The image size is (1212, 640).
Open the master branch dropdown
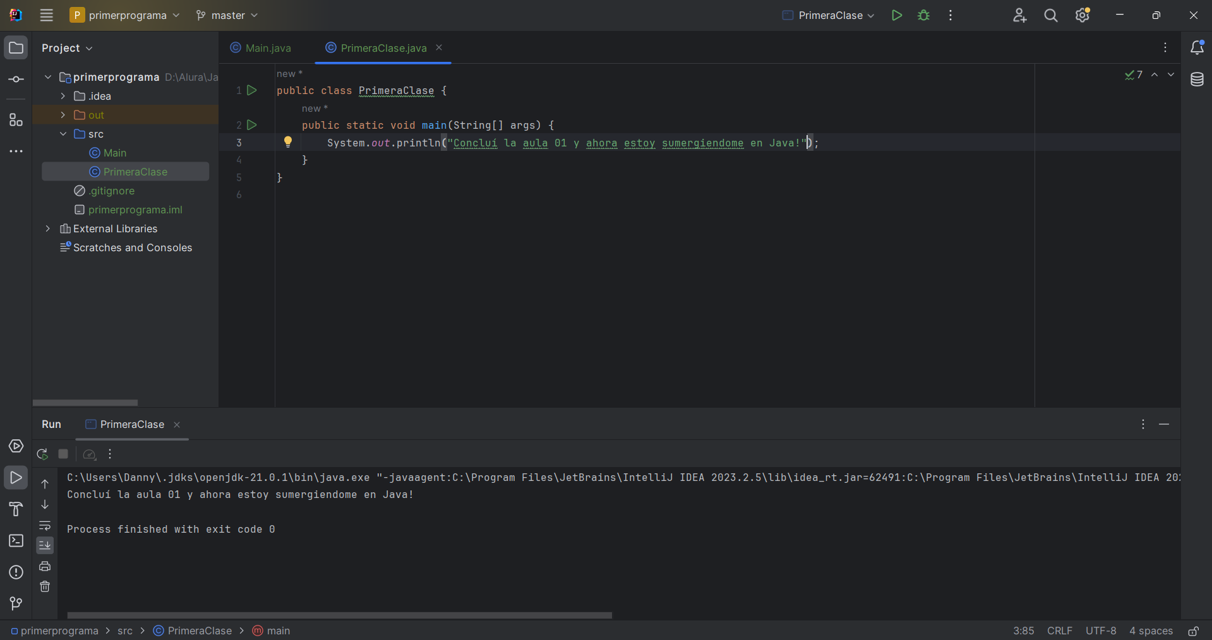coord(227,15)
